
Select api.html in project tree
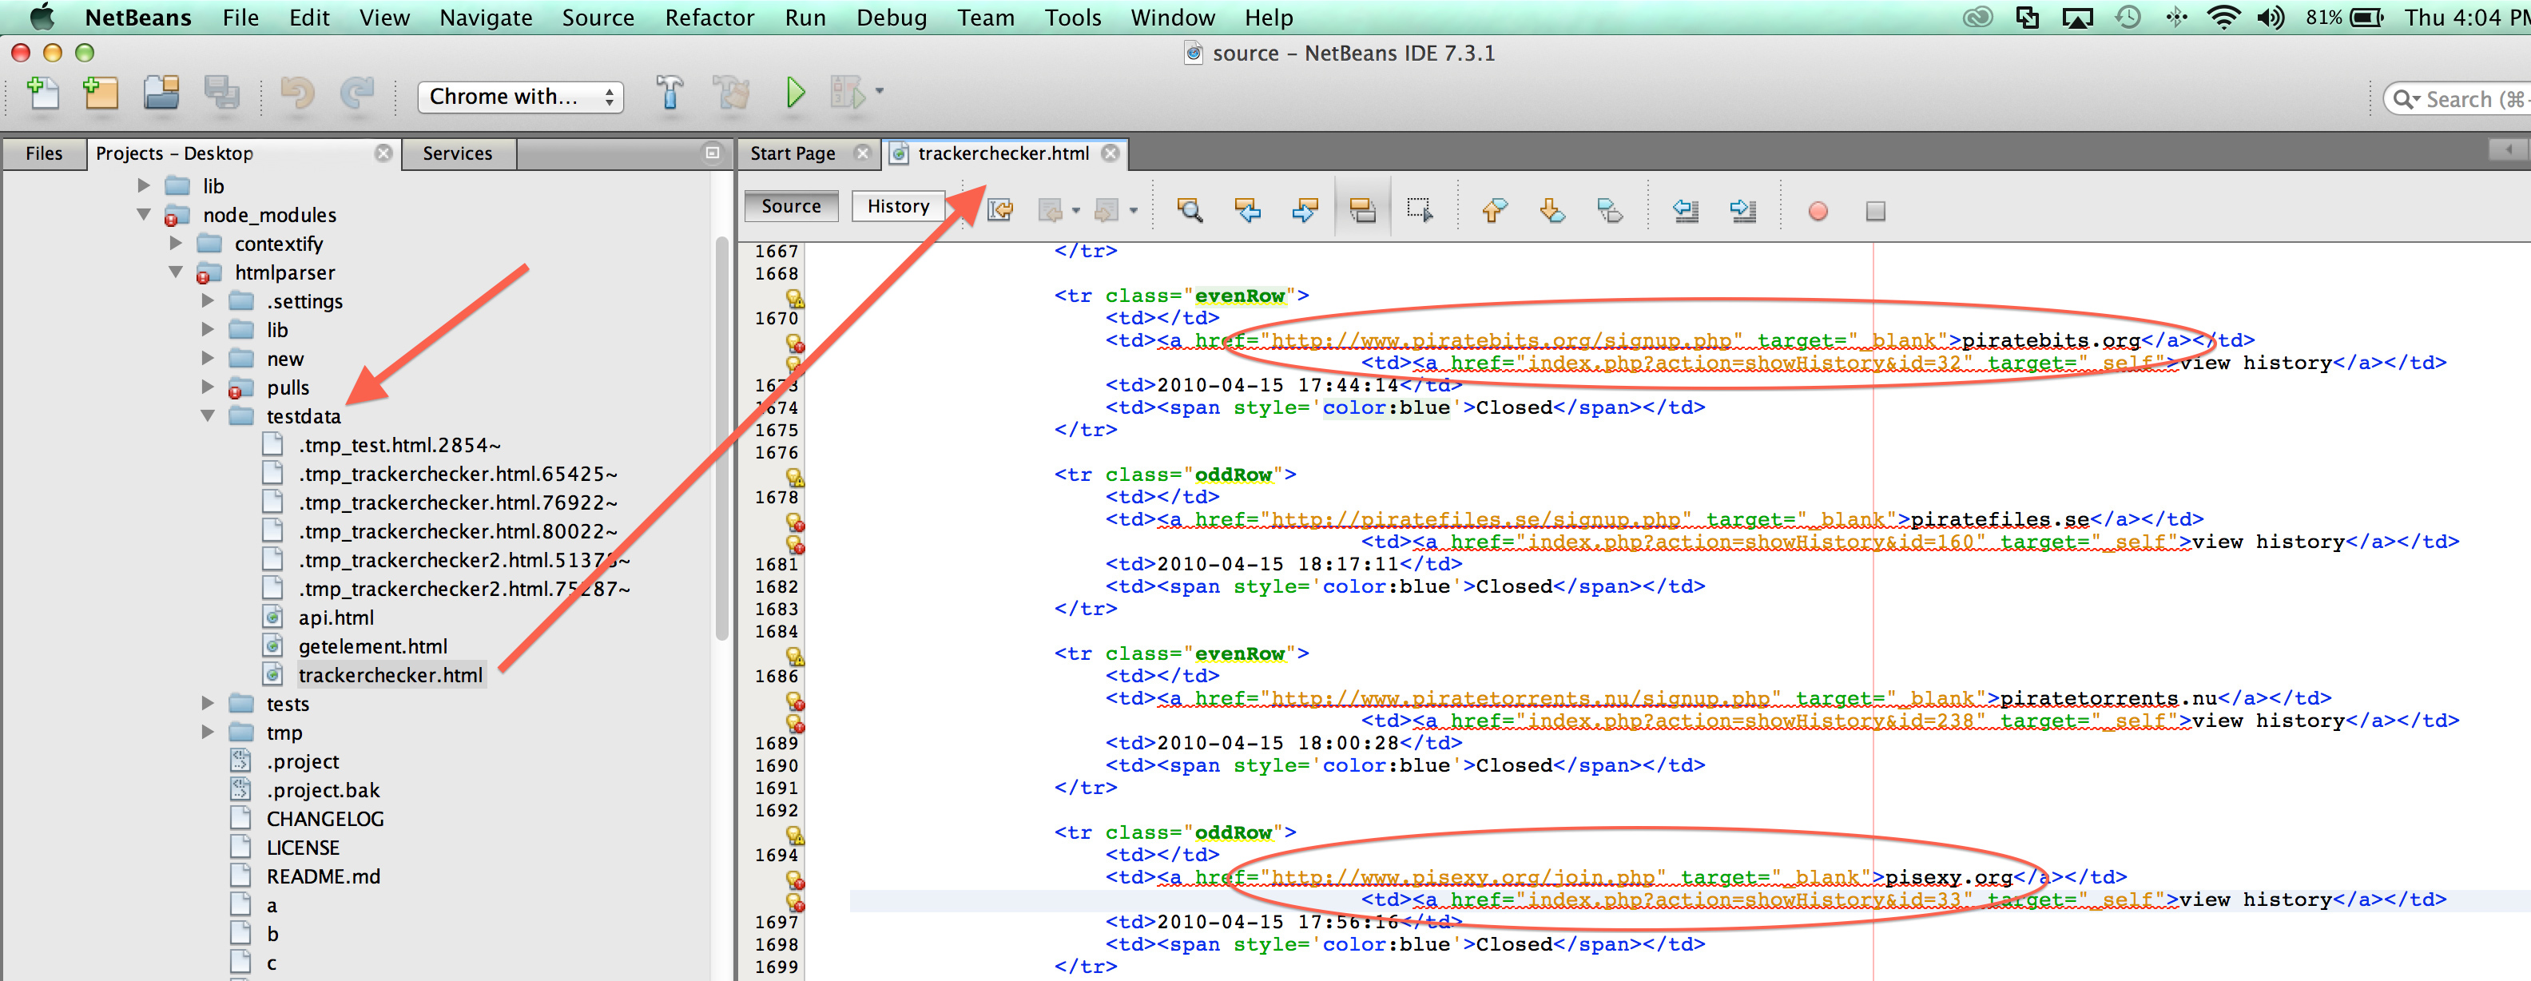(336, 618)
